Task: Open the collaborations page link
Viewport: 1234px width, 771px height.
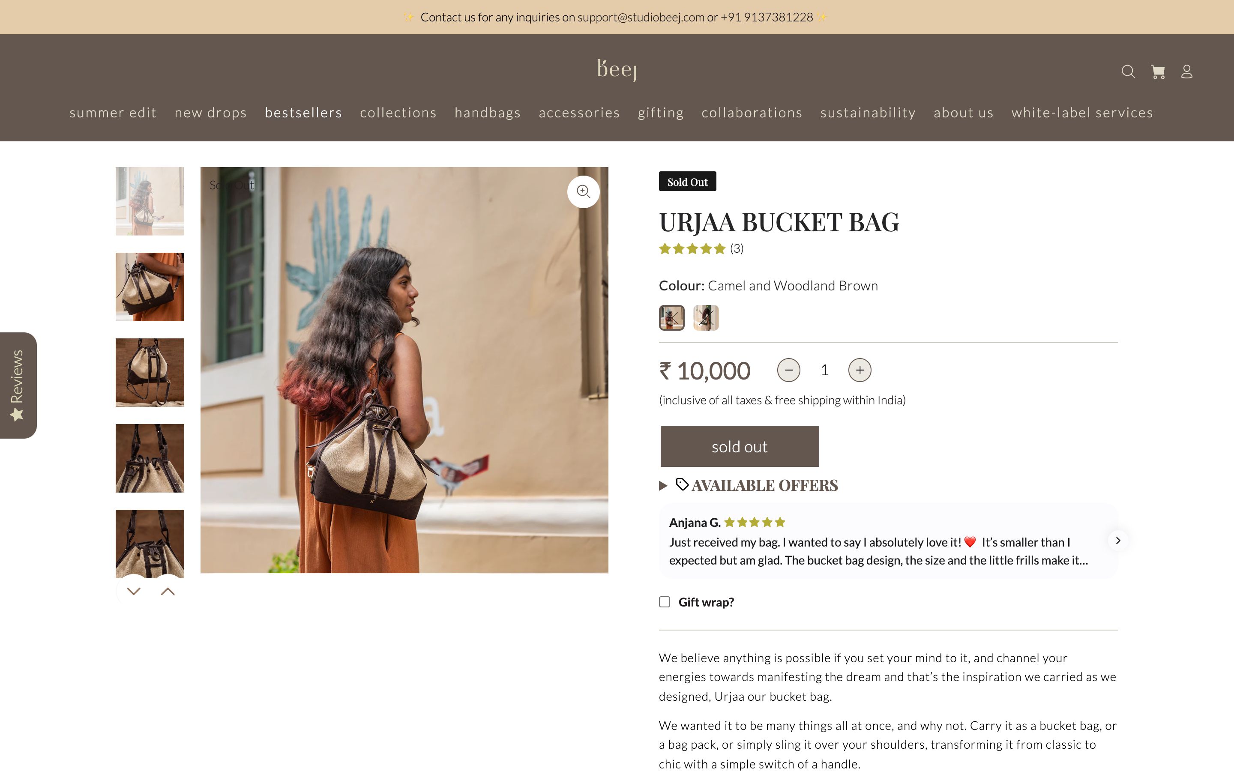Action: (752, 113)
